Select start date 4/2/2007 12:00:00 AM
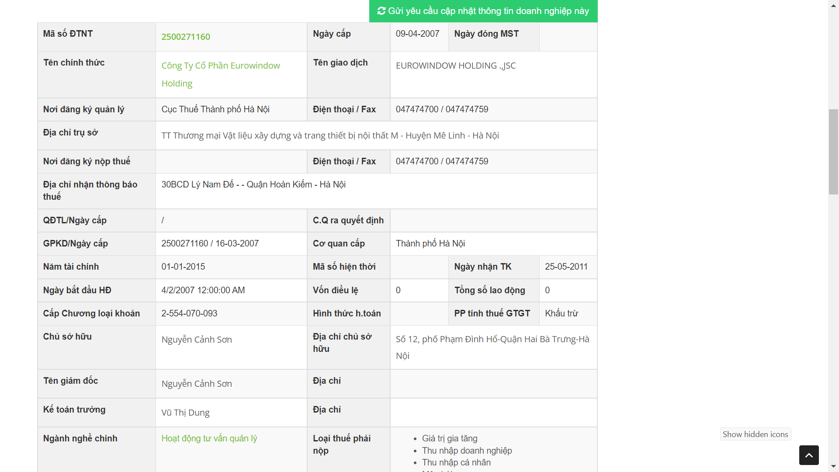 pos(203,290)
